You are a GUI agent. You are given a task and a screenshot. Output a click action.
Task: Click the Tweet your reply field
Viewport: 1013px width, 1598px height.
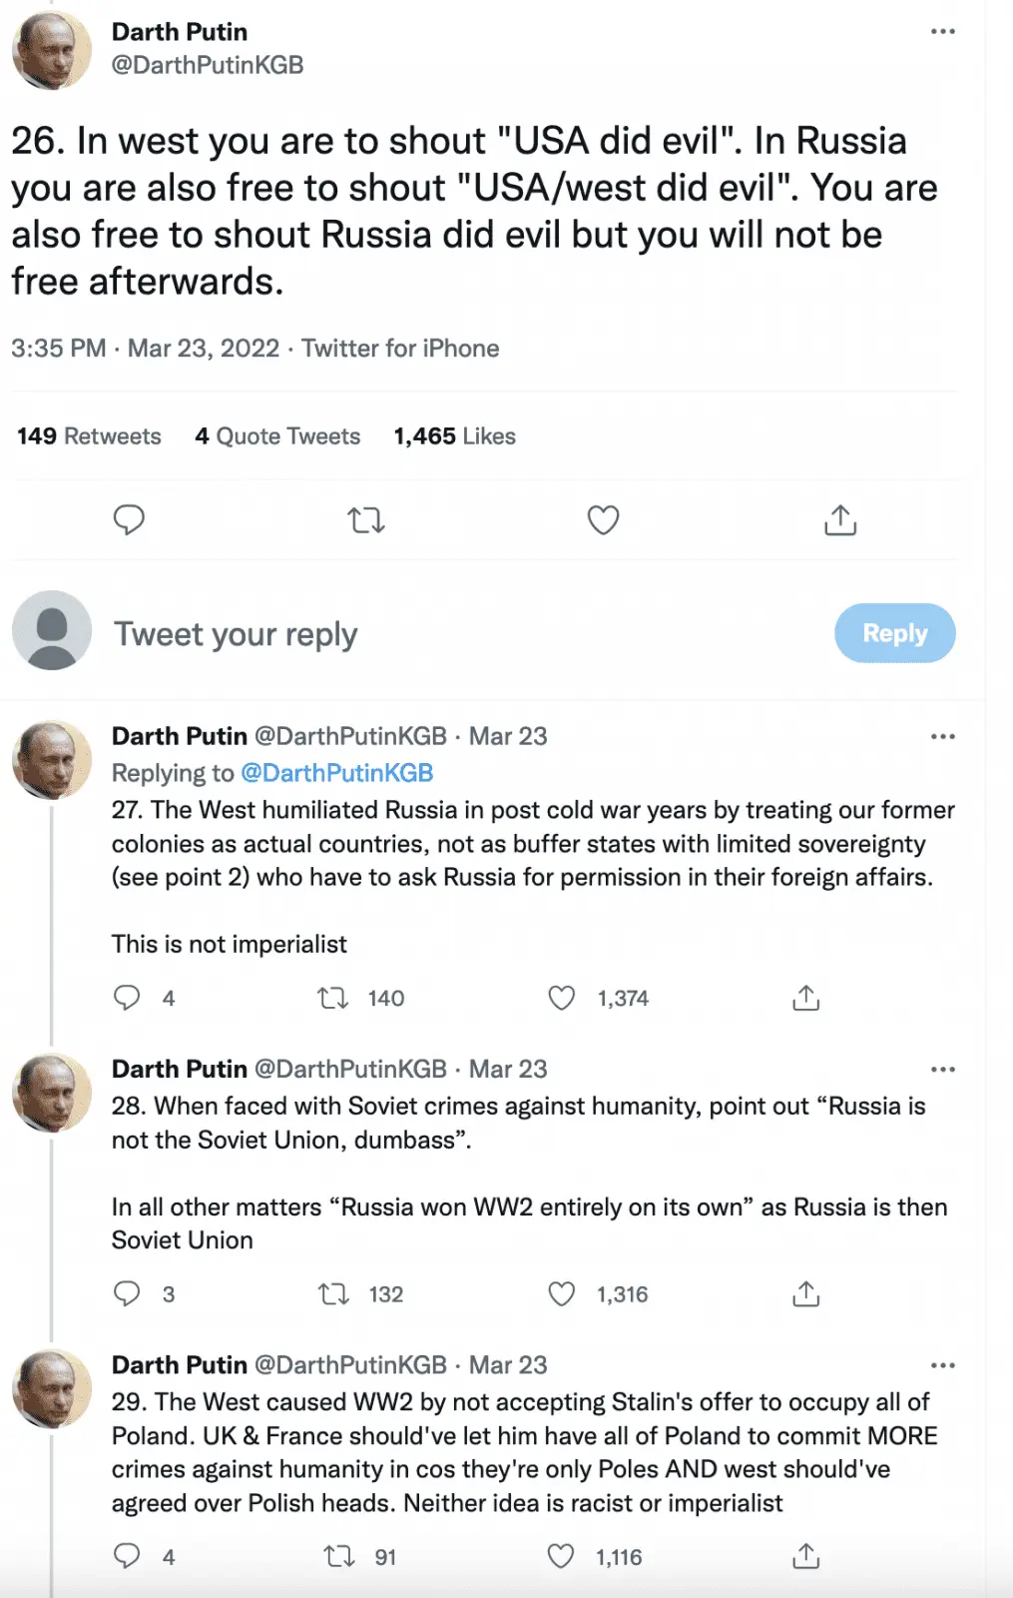236,634
